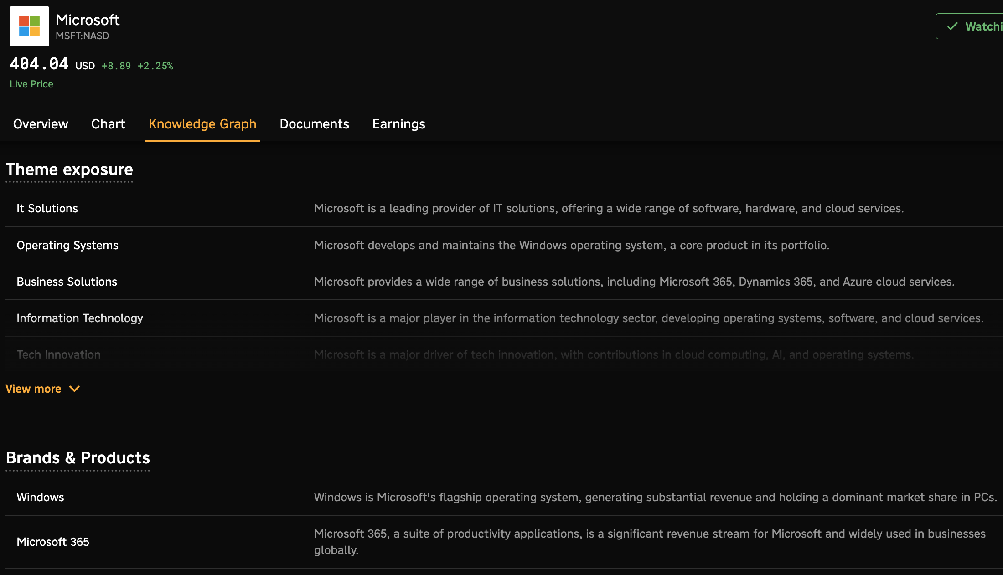The width and height of the screenshot is (1003, 575).
Task: Click the Windows operating system description
Action: coord(572,245)
